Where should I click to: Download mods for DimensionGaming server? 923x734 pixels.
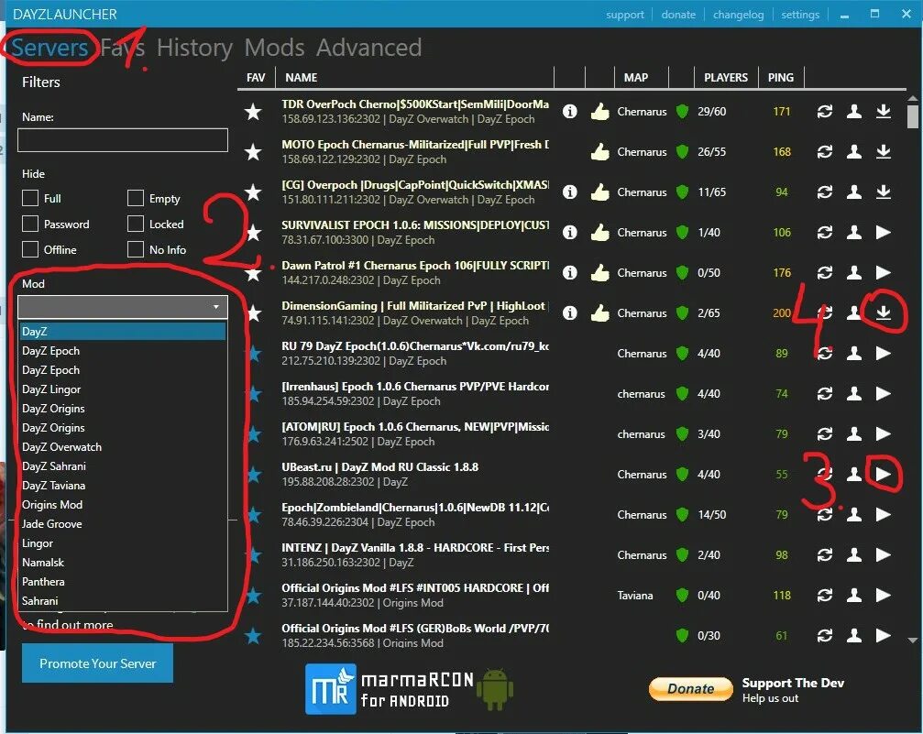pyautogui.click(x=883, y=313)
